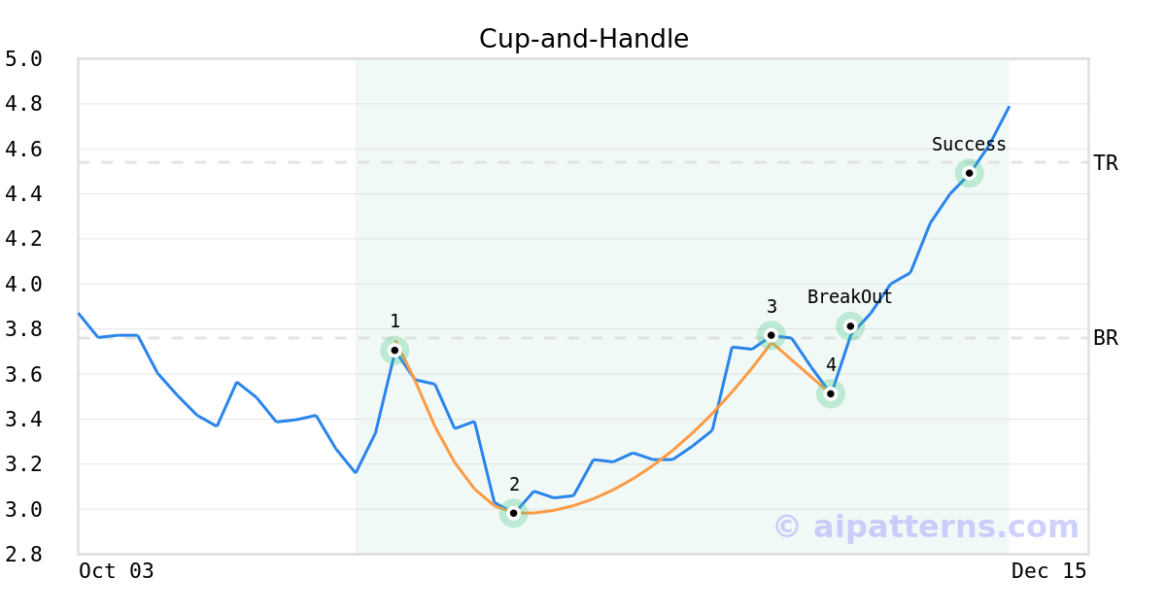This screenshot has width=1166, height=612.
Task: Click the 4.0 y-axis tick label
Action: pyautogui.click(x=23, y=285)
